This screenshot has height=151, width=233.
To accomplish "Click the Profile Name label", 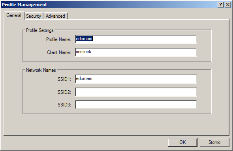I will click(58, 39).
